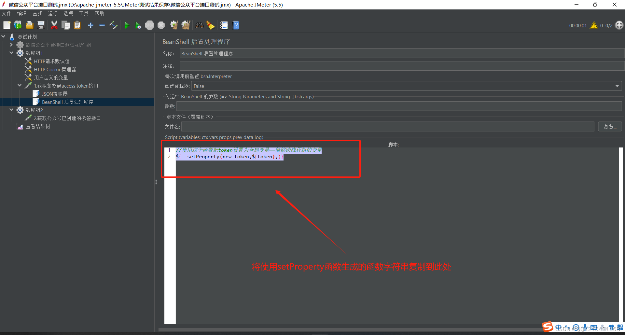This screenshot has width=625, height=335.
Task: Click script line 2 setProperty code
Action: tap(229, 157)
